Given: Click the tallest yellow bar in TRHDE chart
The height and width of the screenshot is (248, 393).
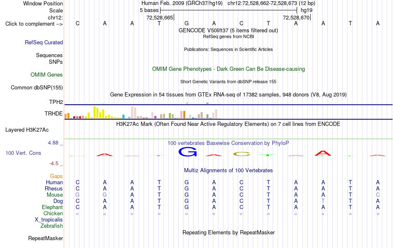Looking at the screenshot, I should point(94,112).
